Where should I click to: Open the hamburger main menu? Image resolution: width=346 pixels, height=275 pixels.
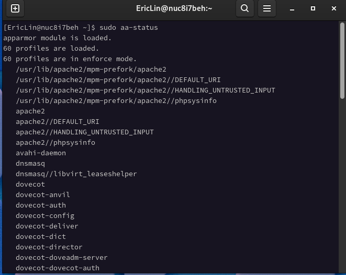click(267, 8)
